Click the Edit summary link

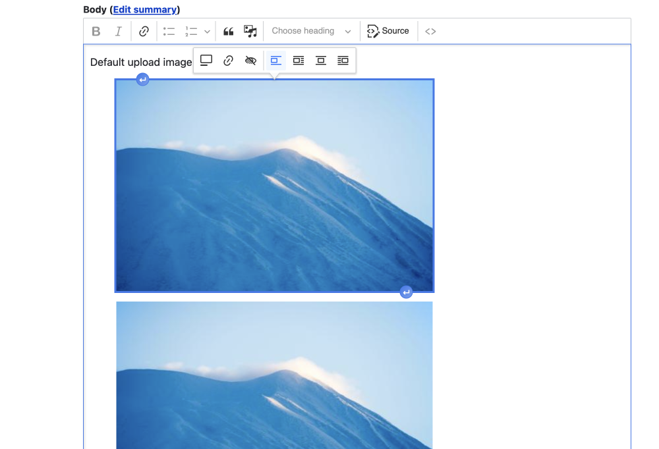(145, 10)
